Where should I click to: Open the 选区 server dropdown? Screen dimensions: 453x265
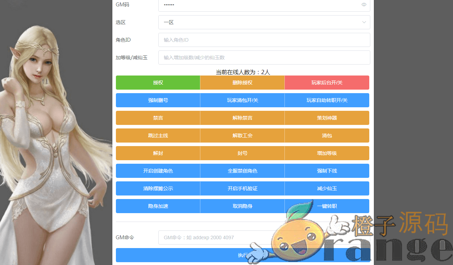[264, 22]
